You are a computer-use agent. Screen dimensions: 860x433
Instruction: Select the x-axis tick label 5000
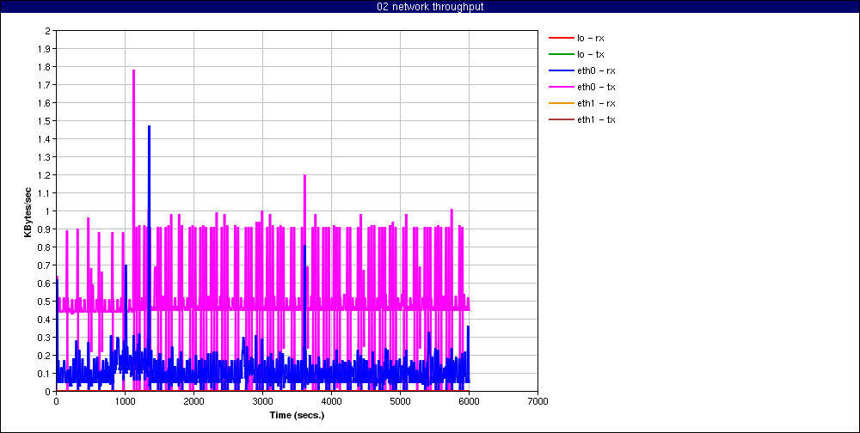click(400, 401)
